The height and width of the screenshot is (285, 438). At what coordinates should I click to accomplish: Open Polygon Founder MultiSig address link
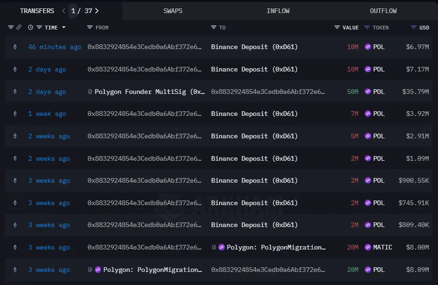click(x=150, y=92)
